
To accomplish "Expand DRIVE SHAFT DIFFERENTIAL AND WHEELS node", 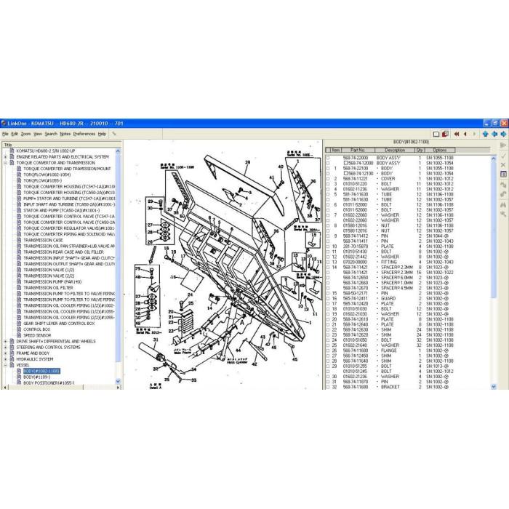I will click(5, 342).
